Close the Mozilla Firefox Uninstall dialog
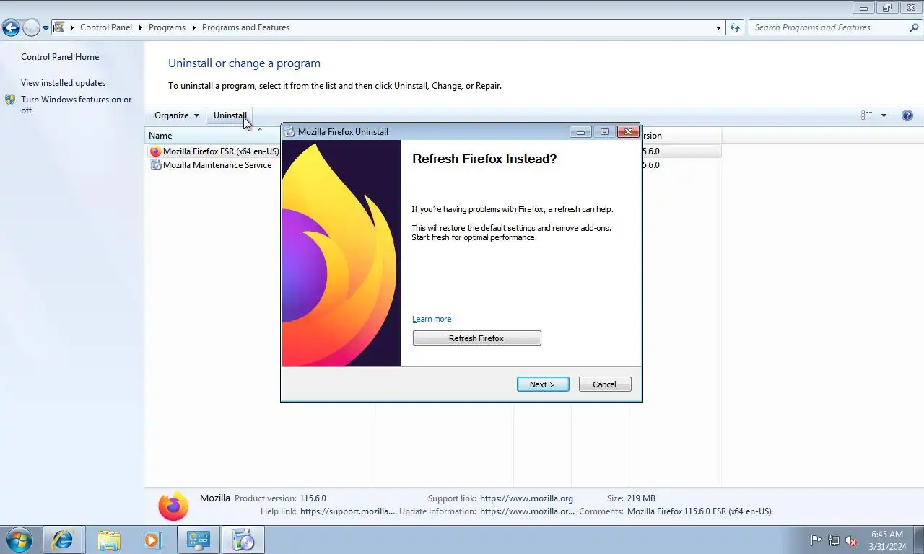The height and width of the screenshot is (554, 924). click(628, 132)
